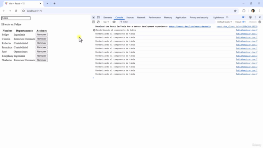This screenshot has width=263, height=148.
Task: Open the issues counter badge in DevTools tab bar
Action: point(244,17)
